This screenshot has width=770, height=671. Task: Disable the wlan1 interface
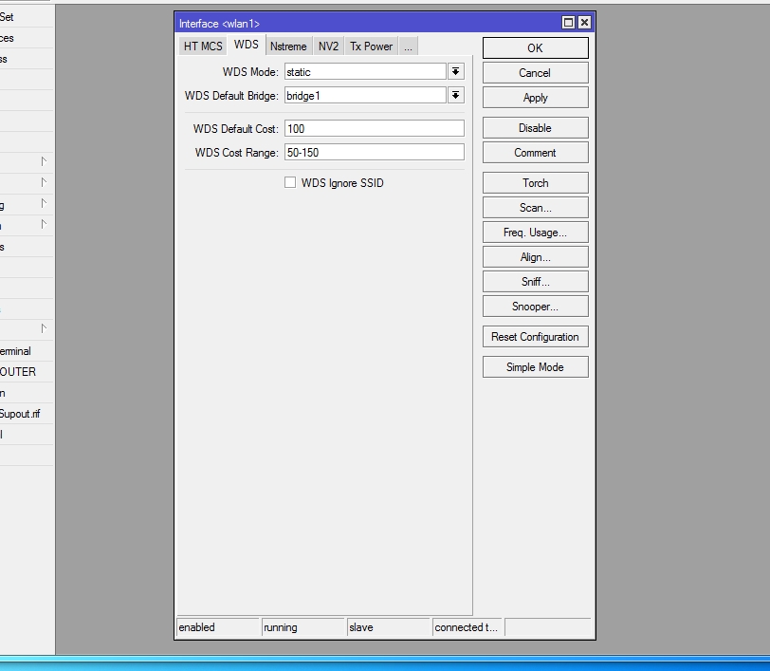coord(535,128)
